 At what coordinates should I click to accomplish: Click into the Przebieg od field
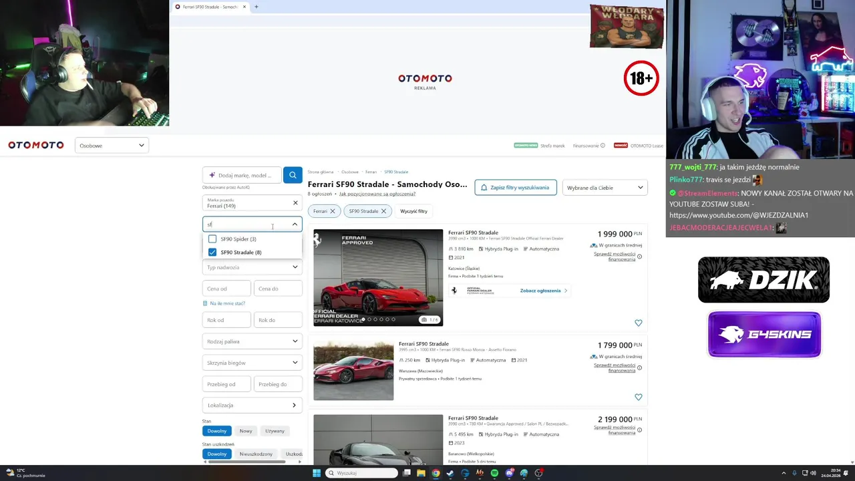tap(226, 384)
